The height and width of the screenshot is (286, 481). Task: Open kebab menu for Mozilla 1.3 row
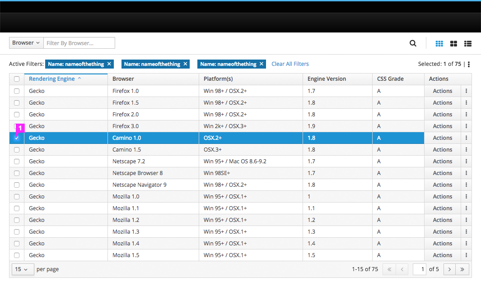(x=466, y=232)
